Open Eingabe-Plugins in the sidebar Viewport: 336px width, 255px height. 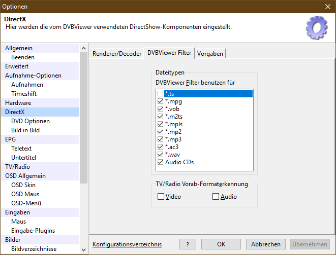click(x=40, y=231)
